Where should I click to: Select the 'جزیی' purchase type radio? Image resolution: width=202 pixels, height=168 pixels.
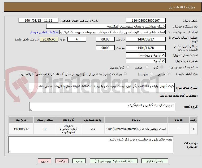point(169,74)
